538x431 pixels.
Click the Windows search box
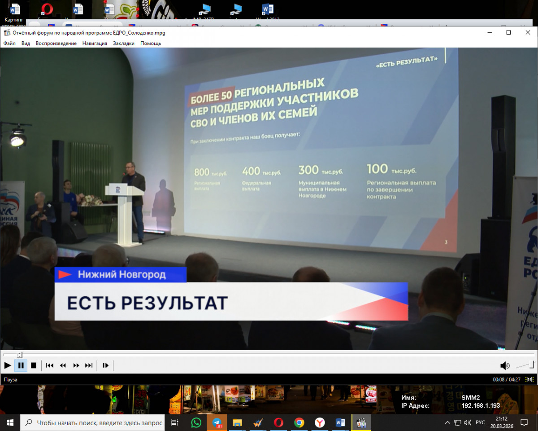coord(94,422)
